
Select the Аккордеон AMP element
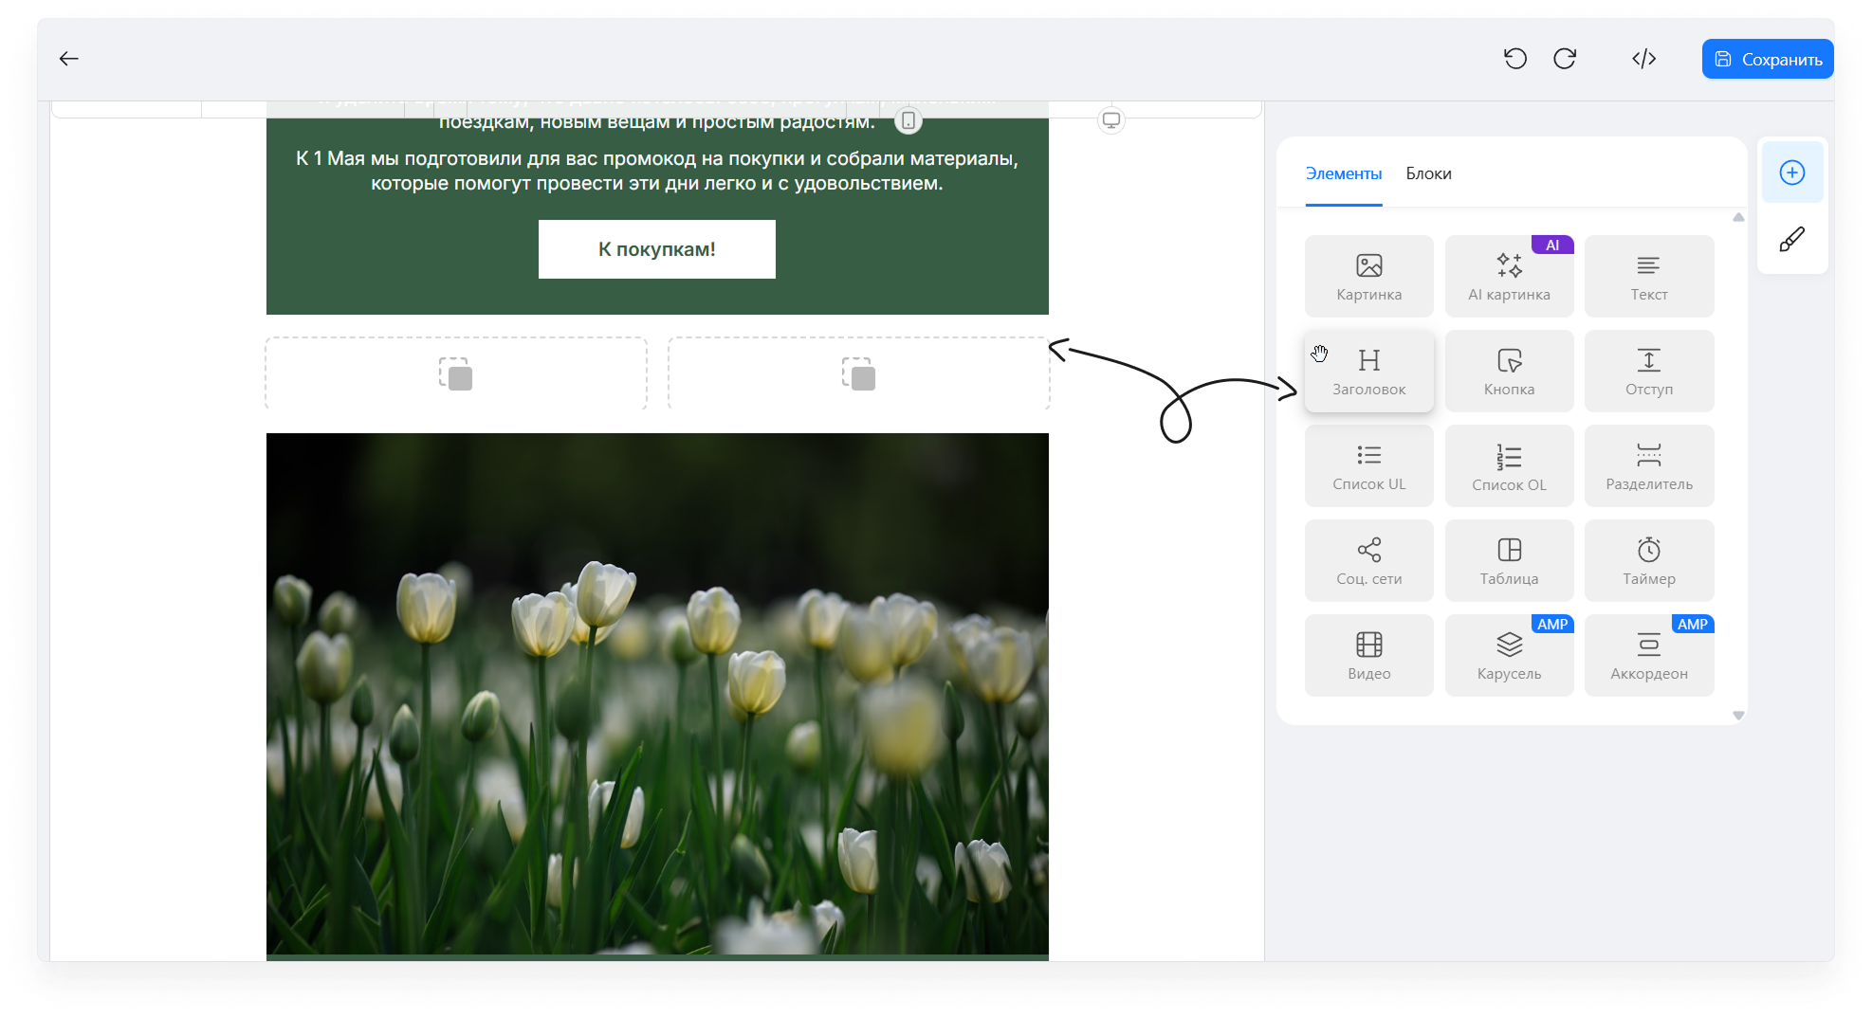[x=1649, y=655]
